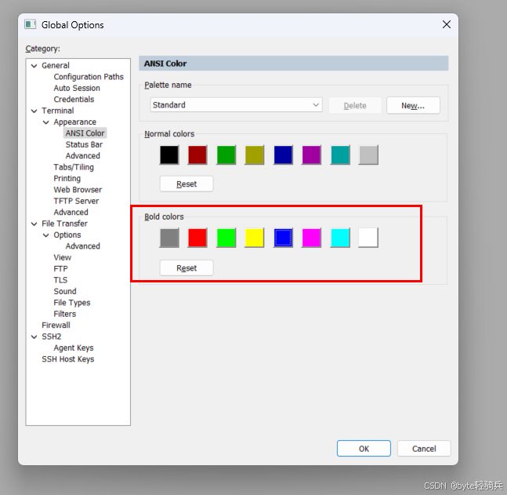Click the normal teal swatch
507x495 pixels.
(340, 155)
